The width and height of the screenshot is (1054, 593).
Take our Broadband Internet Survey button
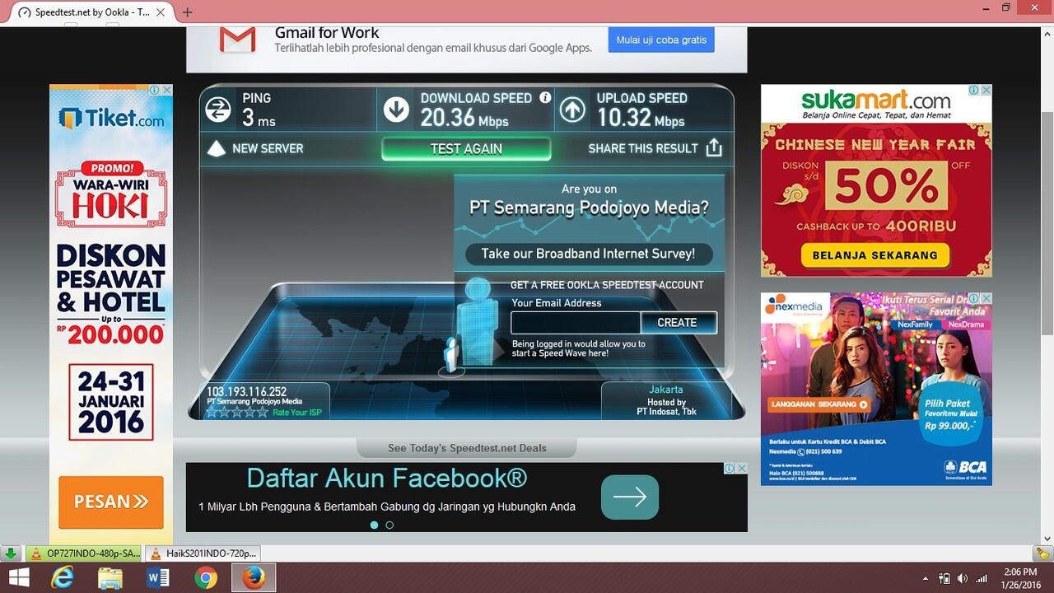click(x=588, y=254)
